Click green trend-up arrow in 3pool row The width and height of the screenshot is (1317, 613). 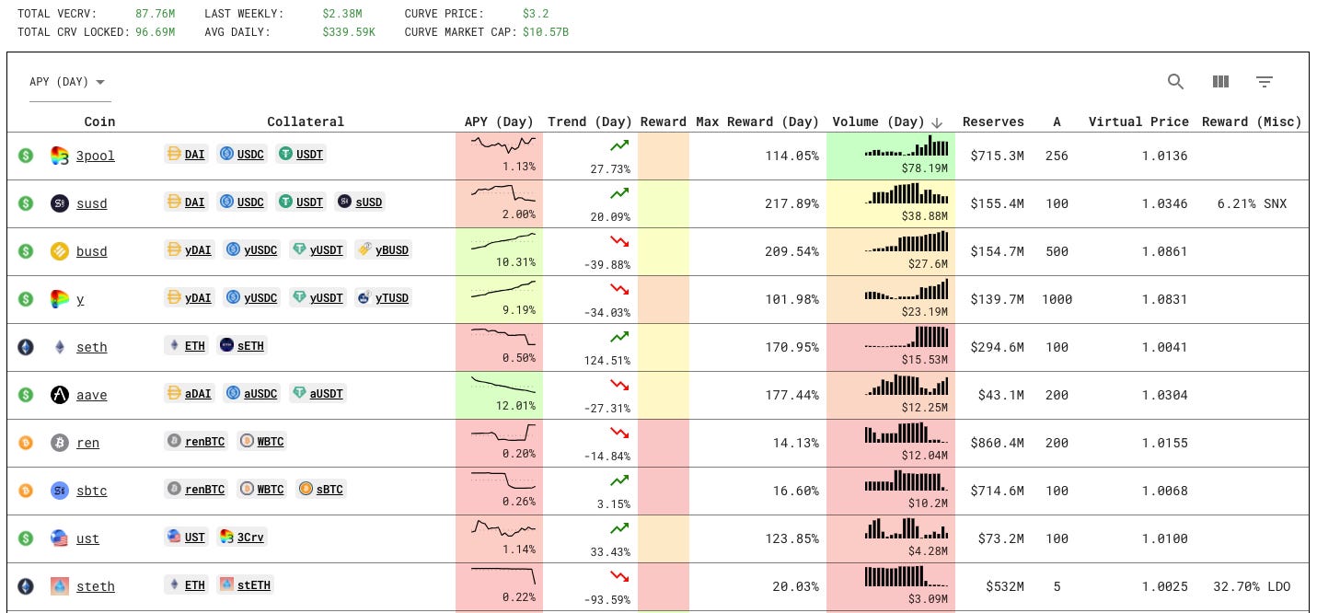[619, 145]
